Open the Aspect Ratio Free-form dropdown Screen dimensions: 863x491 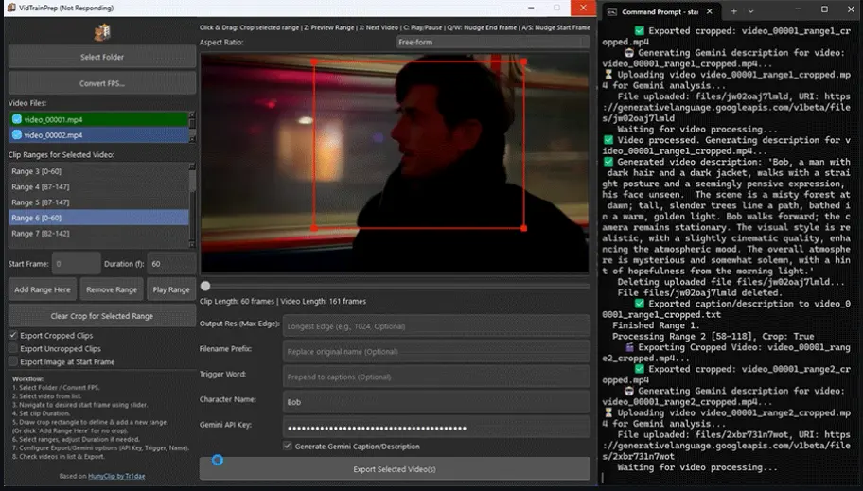[x=492, y=43]
